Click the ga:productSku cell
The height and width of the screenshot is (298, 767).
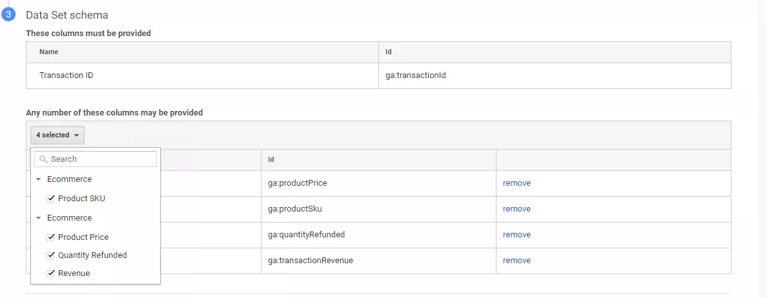[x=378, y=208]
